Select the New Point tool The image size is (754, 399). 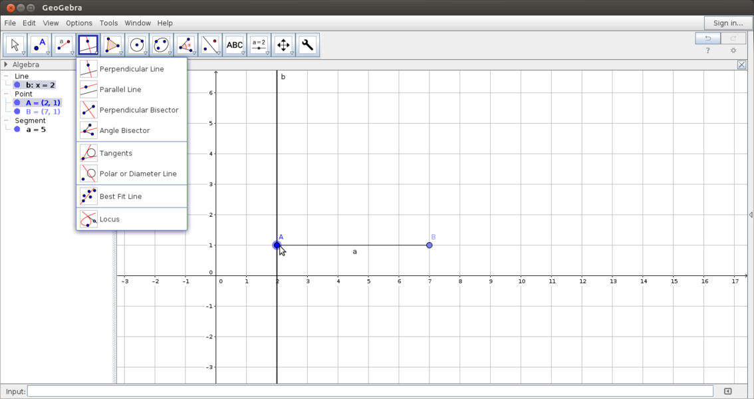(x=39, y=44)
